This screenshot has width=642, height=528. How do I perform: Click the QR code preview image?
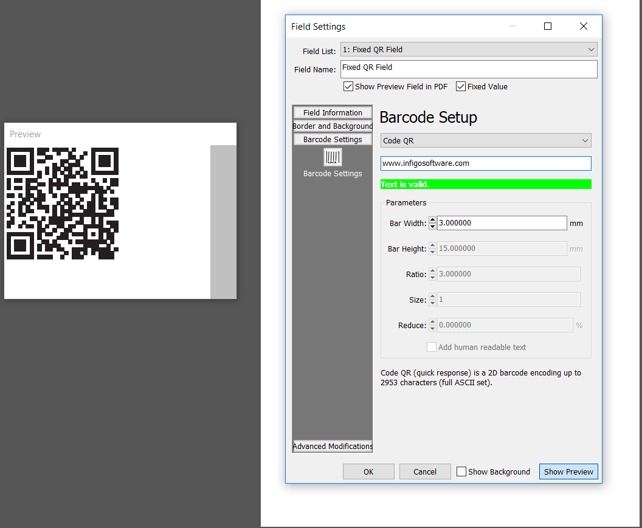tap(62, 204)
